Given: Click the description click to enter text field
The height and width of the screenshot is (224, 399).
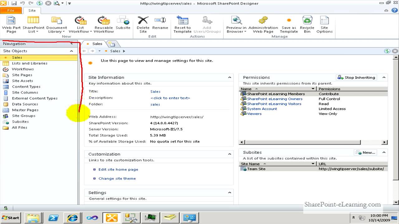Looking at the screenshot, I should (x=170, y=98).
